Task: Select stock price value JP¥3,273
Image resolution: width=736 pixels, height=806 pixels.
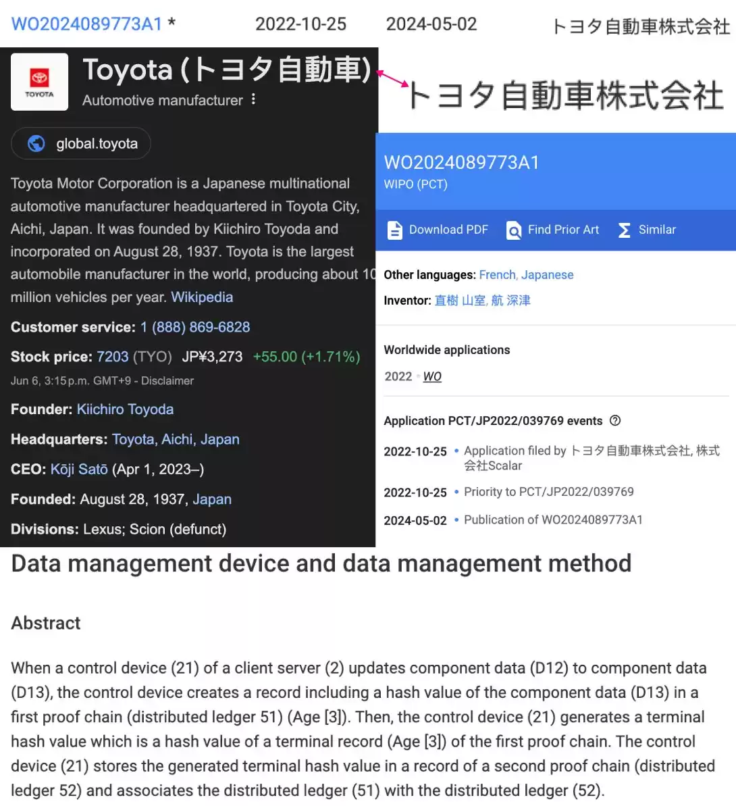Action: [212, 357]
